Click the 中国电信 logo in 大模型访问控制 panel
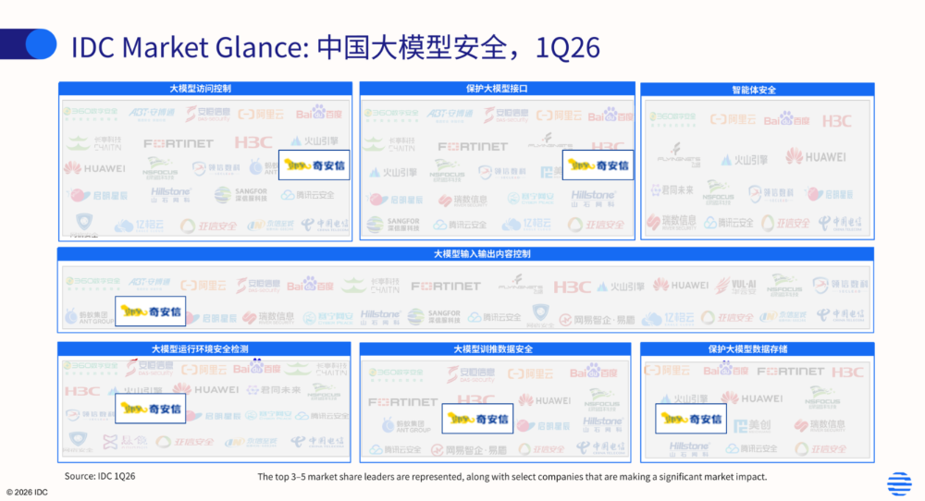925x501 pixels. pyautogui.click(x=325, y=224)
